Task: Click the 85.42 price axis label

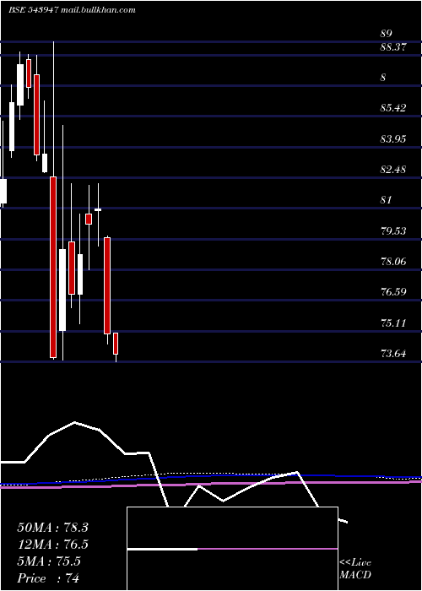Action: click(393, 109)
